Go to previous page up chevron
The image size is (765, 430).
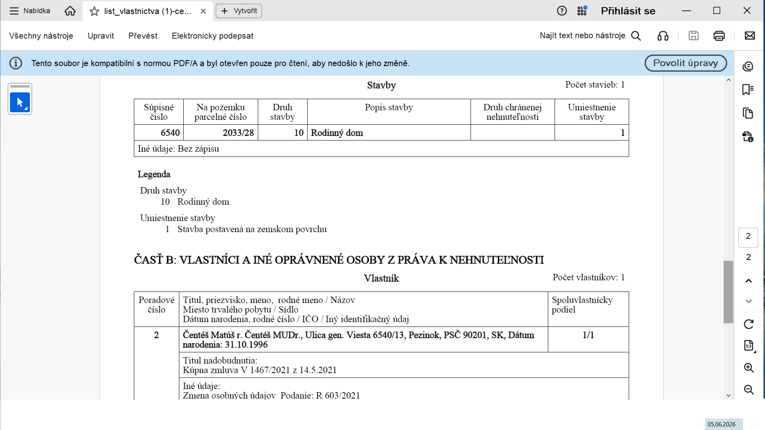[749, 281]
